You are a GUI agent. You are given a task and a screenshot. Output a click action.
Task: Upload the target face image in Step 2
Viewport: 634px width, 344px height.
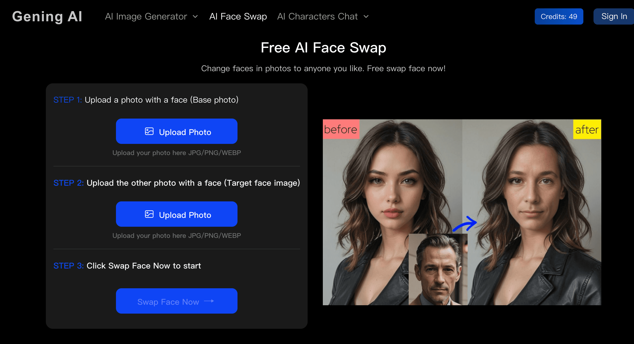coord(176,214)
